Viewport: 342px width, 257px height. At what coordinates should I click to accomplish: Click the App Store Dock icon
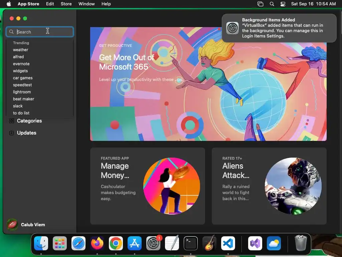click(x=135, y=243)
